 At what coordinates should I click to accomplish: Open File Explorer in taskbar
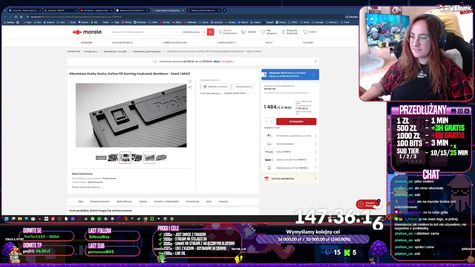point(20,219)
